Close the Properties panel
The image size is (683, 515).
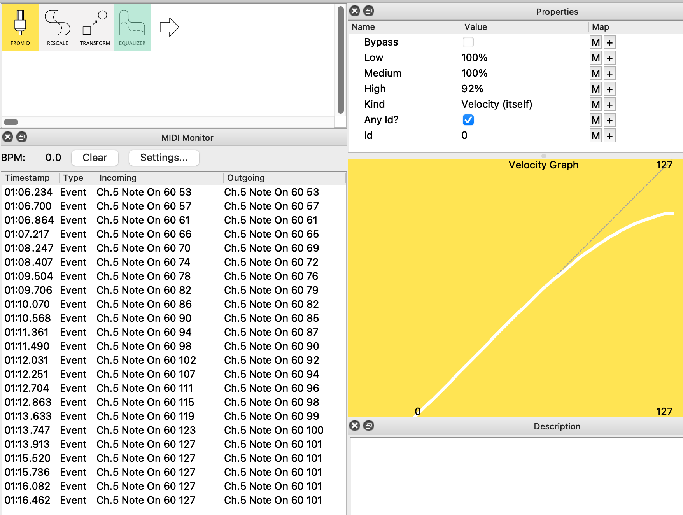[x=355, y=11]
